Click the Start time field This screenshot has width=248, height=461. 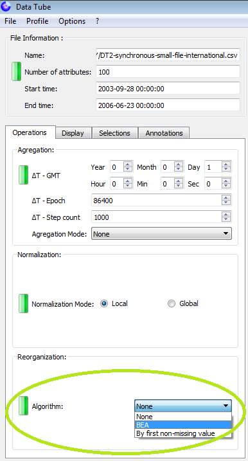168,88
